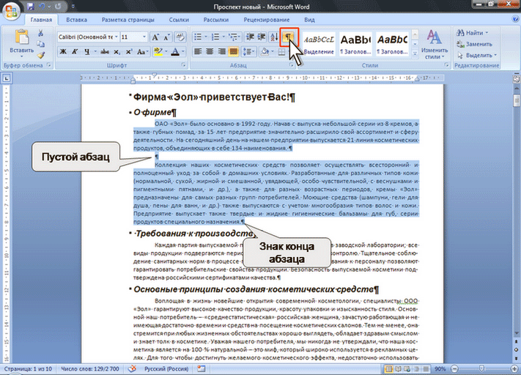The height and width of the screenshot is (375, 521).
Task: Expand the styles gallery More arrow
Action: click(415, 53)
